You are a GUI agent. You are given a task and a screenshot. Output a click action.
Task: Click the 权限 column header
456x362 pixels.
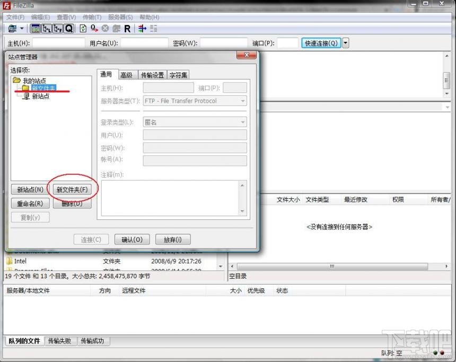pyautogui.click(x=398, y=199)
